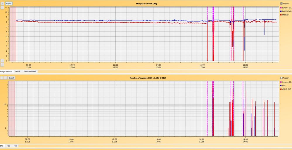Export the Marges de bruit chart
The width and height of the screenshot is (292, 150).
coord(9,4)
